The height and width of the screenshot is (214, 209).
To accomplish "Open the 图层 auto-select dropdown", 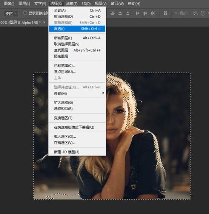I will pos(11,14).
